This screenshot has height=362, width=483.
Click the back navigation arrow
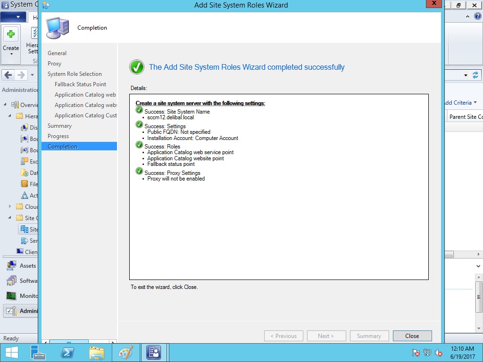pyautogui.click(x=8, y=75)
